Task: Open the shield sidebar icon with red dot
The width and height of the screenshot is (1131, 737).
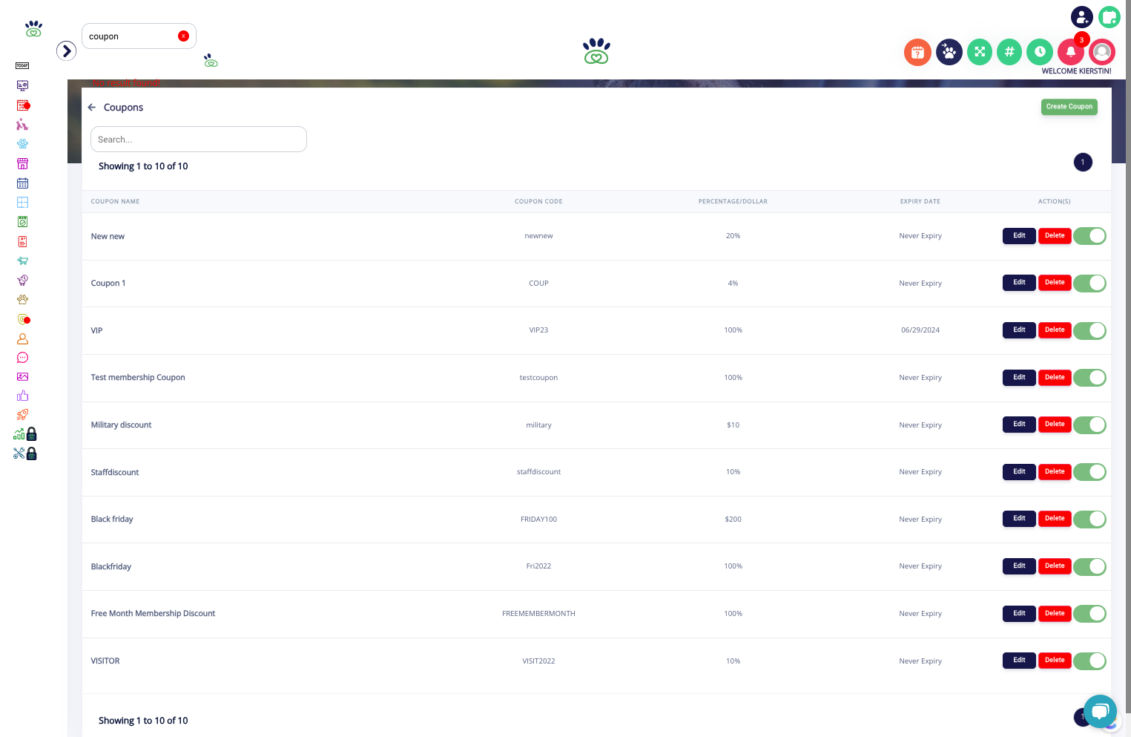Action: [24, 319]
